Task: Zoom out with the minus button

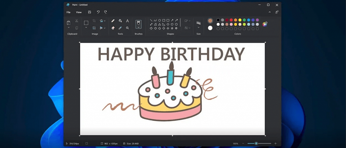Action: [243, 143]
